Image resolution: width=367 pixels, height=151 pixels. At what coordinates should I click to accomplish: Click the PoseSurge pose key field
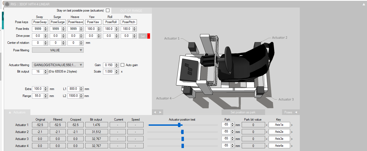click(58, 22)
